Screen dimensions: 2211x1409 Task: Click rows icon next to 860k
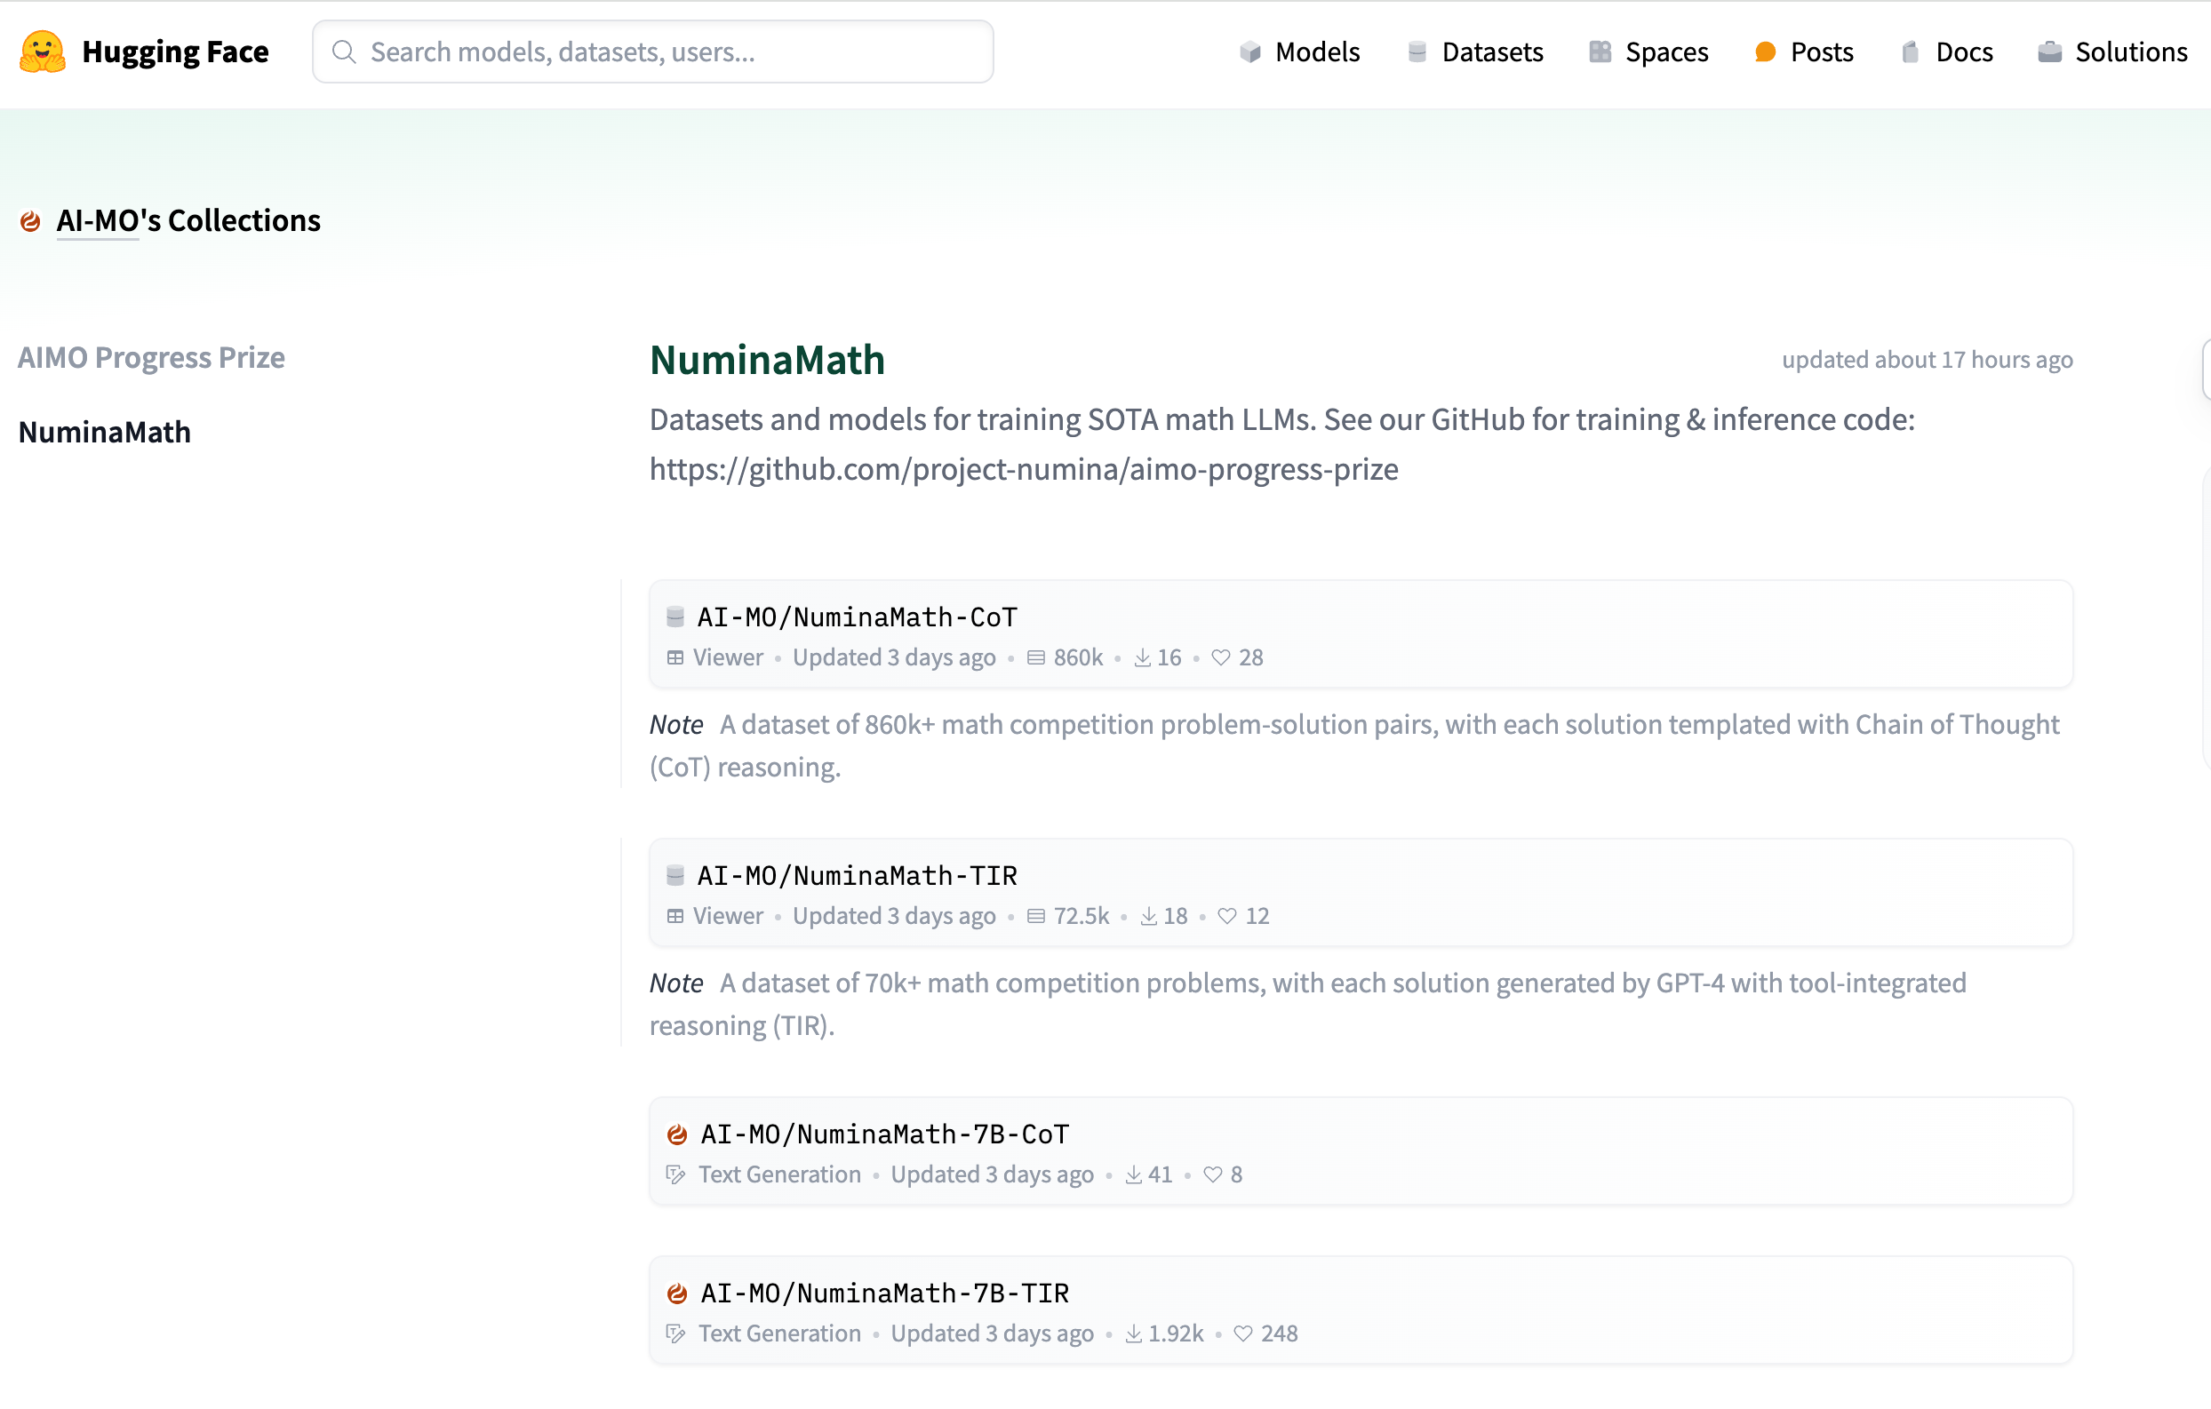point(1035,658)
